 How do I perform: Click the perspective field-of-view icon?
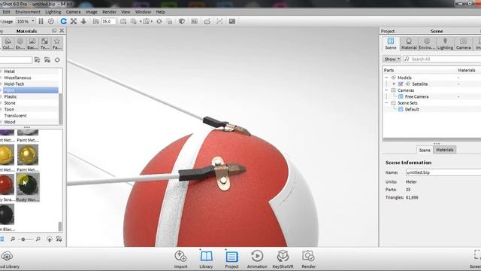95,21
